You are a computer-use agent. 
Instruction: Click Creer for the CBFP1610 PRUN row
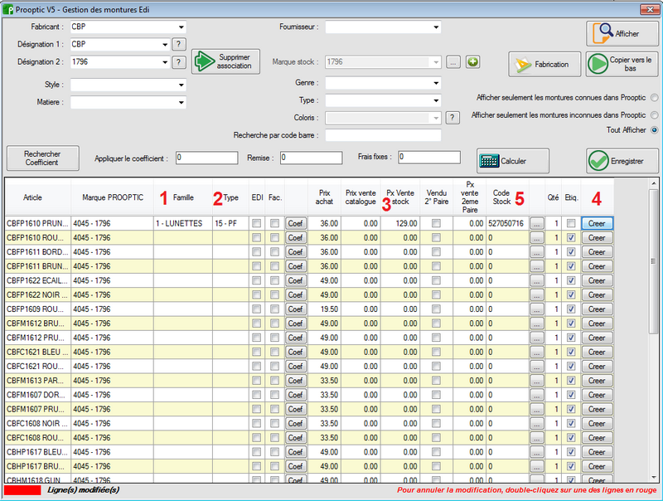(x=597, y=223)
